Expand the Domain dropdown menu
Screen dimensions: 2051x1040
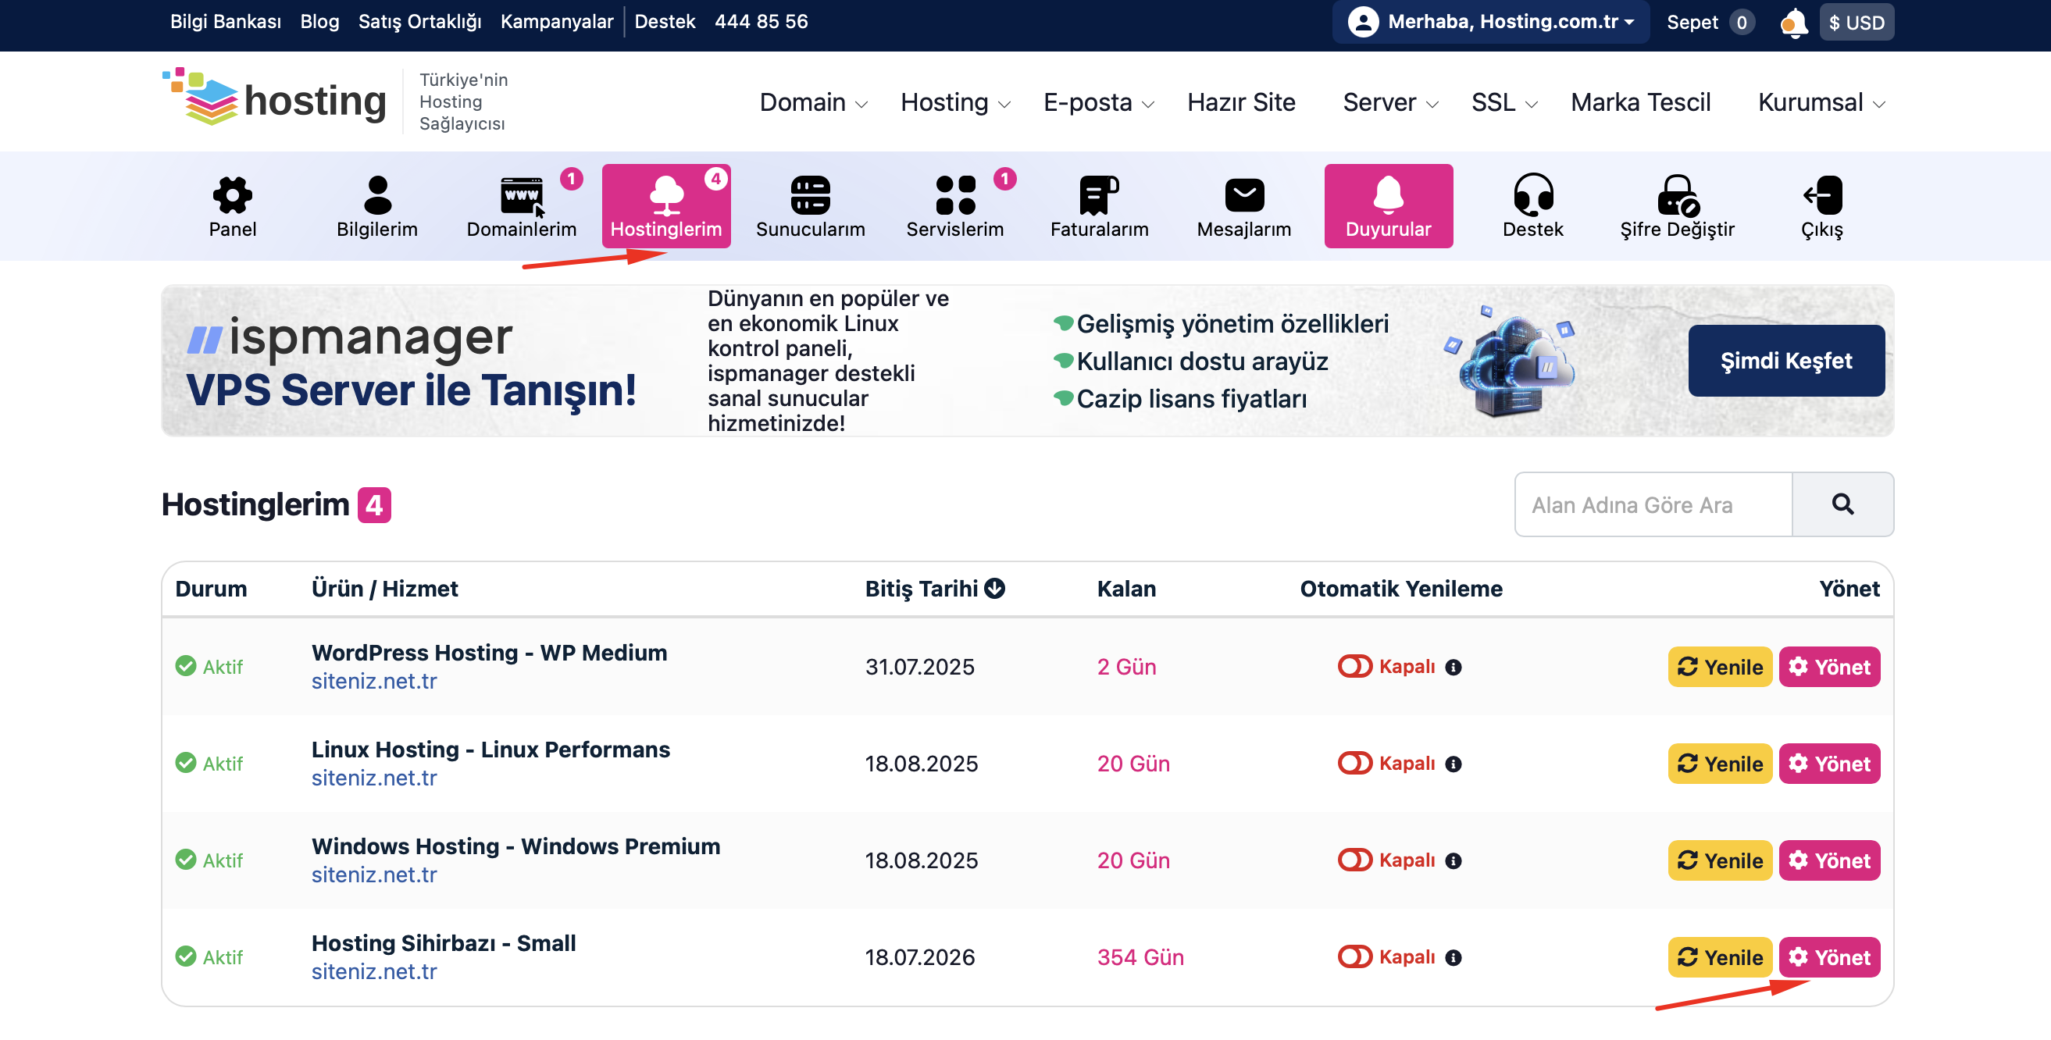812,102
